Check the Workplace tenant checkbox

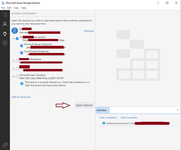point(17,61)
